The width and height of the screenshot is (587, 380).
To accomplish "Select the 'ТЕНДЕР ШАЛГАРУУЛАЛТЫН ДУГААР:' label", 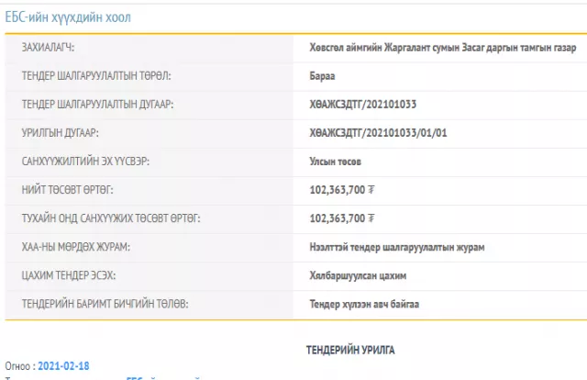I will point(98,105).
